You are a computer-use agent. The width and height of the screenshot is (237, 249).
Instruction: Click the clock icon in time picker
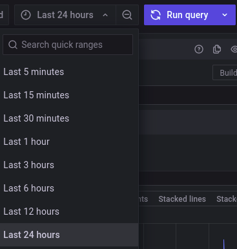[x=26, y=16]
